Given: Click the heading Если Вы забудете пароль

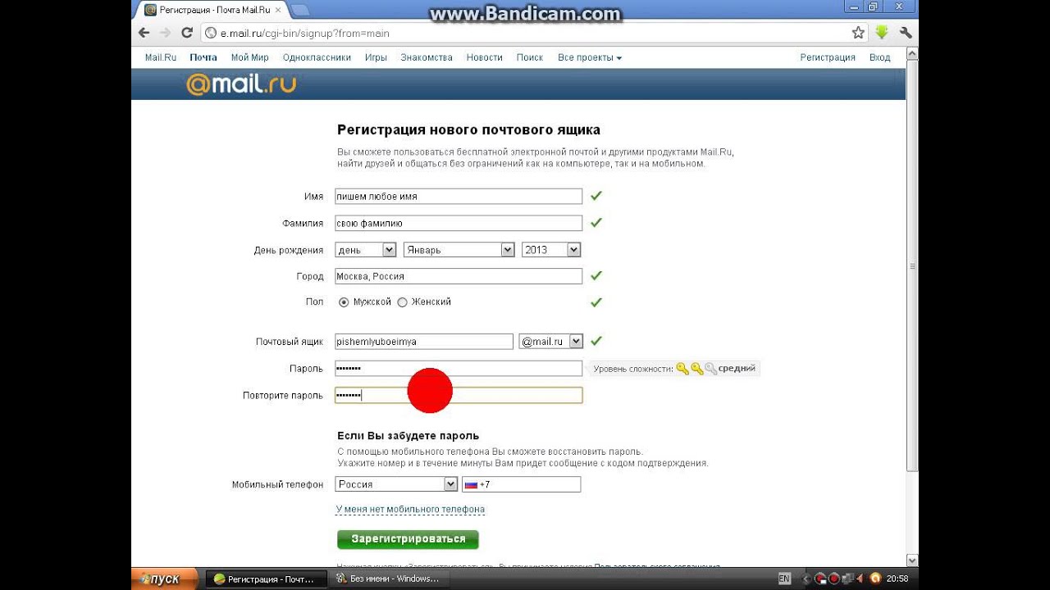Looking at the screenshot, I should point(408,436).
